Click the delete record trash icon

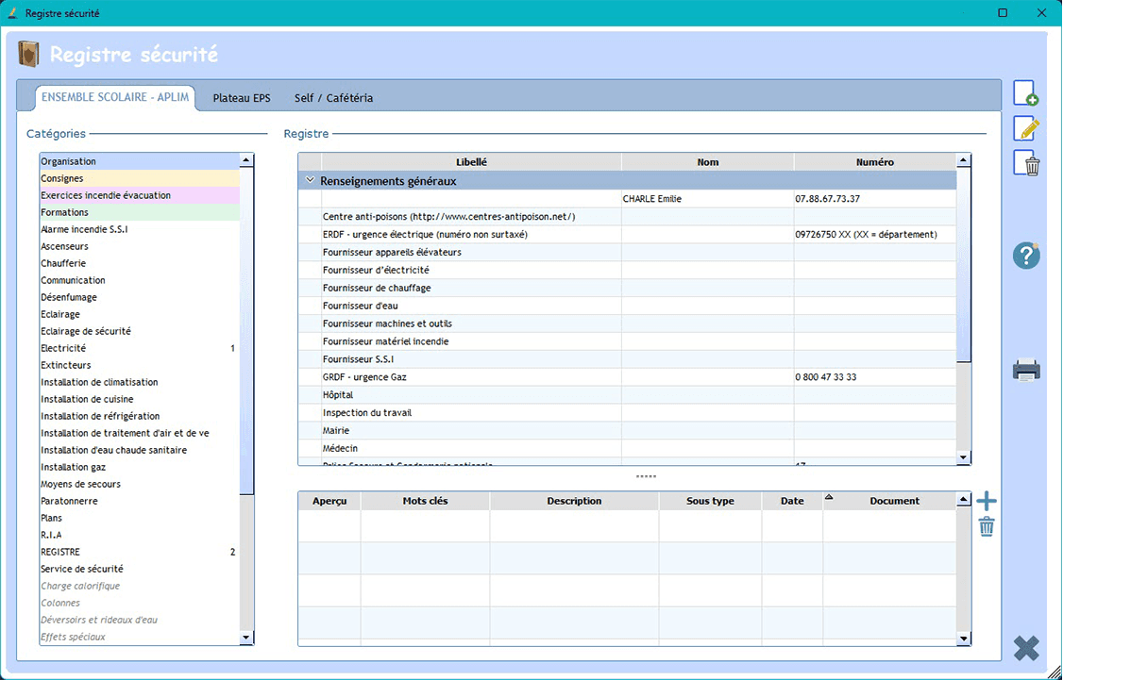pos(1025,164)
